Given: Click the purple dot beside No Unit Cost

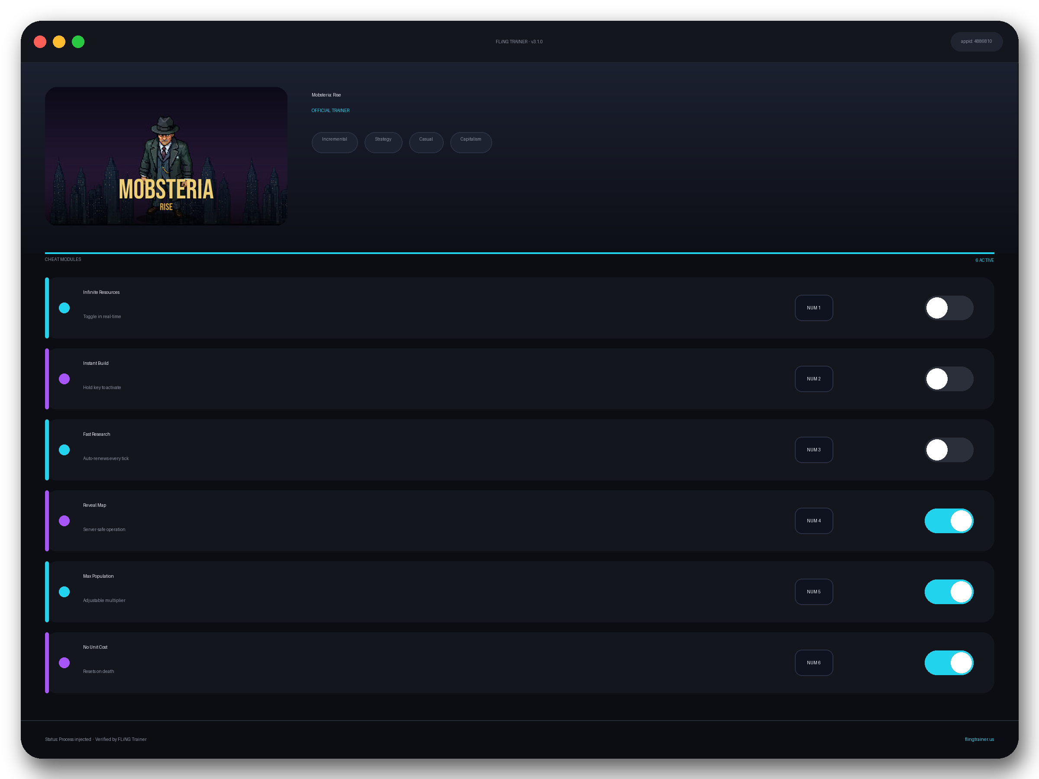Looking at the screenshot, I should click(65, 663).
